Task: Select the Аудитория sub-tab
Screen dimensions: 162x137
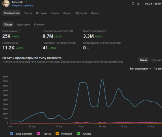Action: (x=23, y=24)
